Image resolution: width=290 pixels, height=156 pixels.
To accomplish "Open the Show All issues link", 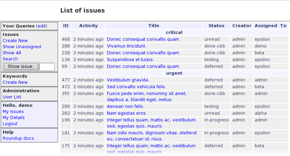I will [12, 53].
